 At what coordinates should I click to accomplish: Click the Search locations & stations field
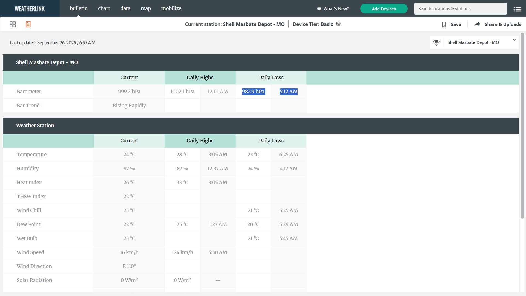click(460, 9)
